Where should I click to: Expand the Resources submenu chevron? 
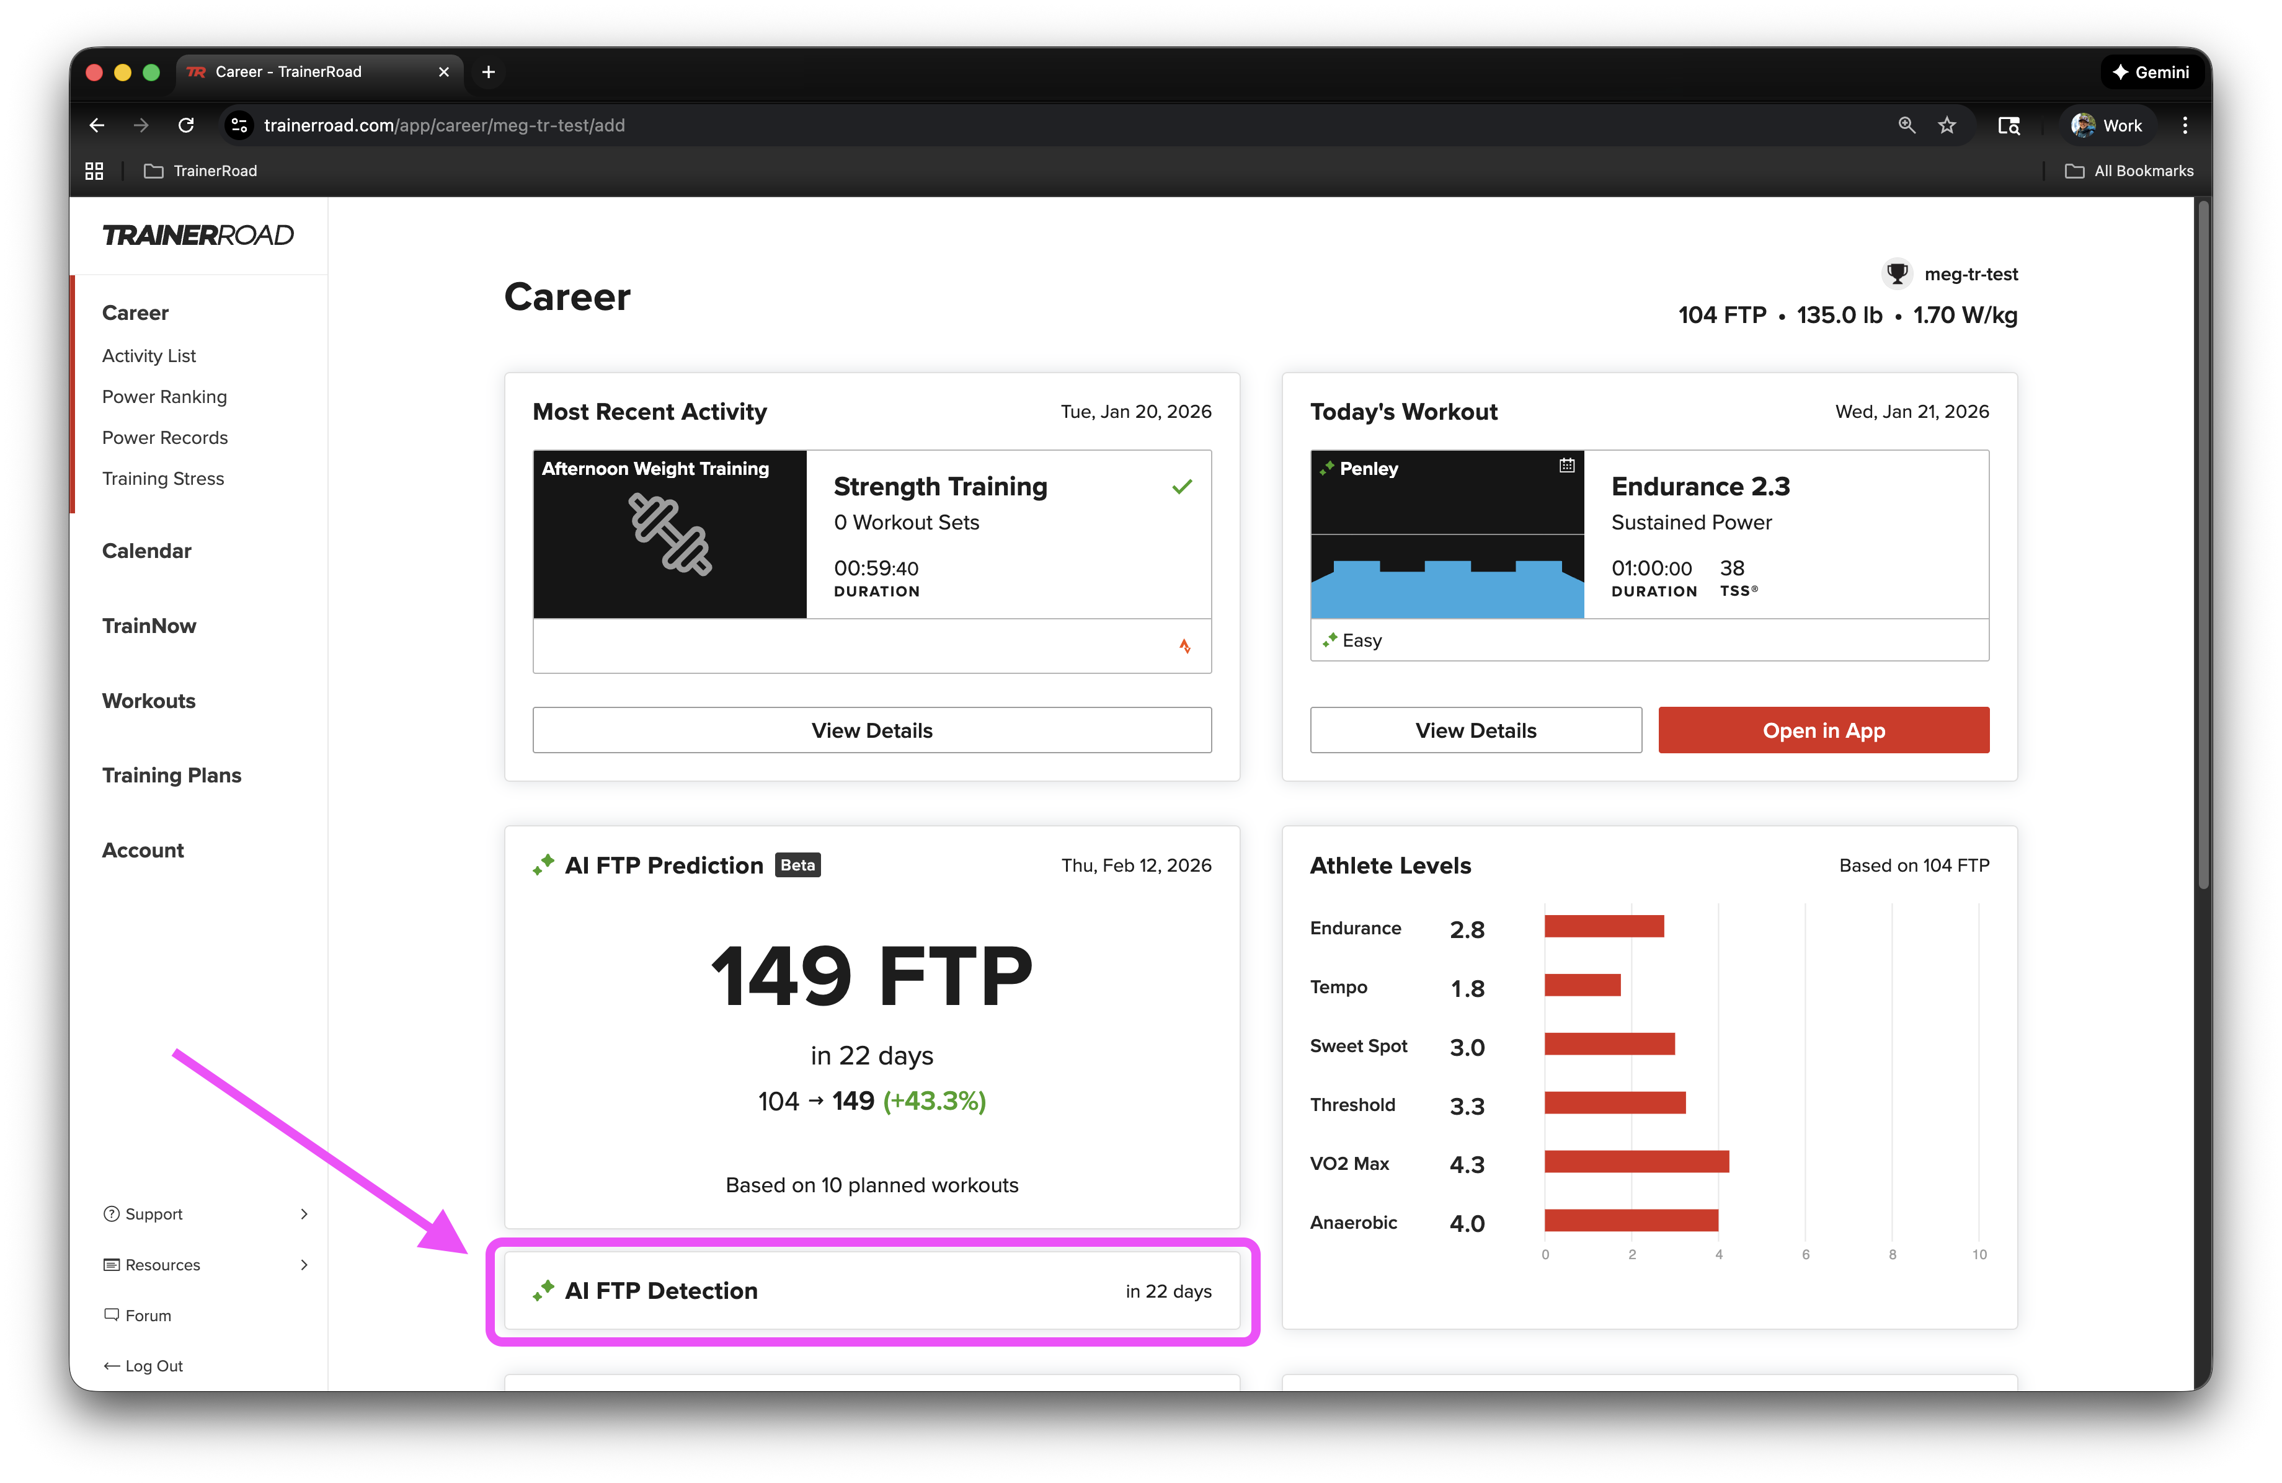[304, 1264]
